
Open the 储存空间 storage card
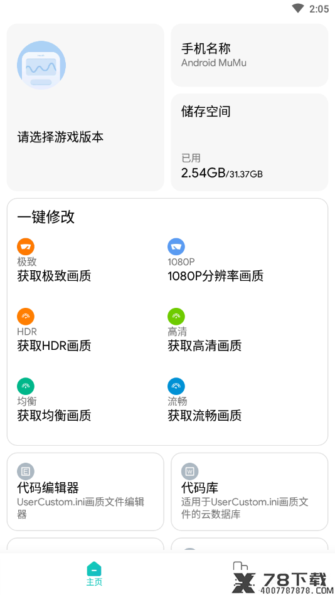[250, 142]
